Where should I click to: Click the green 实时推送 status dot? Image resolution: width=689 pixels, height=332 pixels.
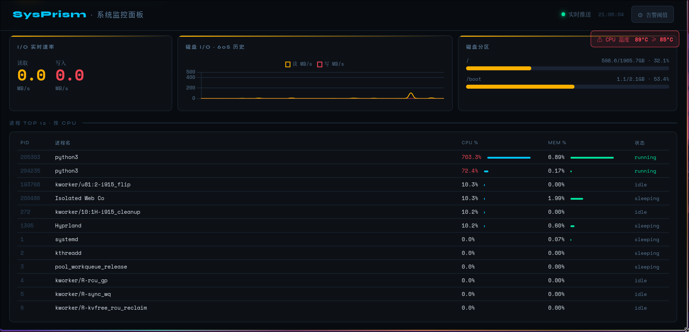point(563,14)
